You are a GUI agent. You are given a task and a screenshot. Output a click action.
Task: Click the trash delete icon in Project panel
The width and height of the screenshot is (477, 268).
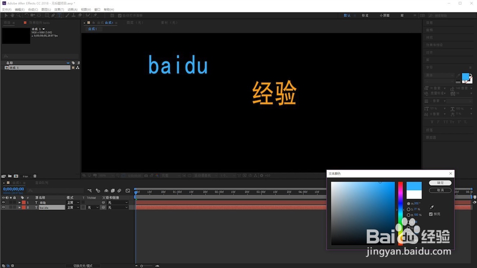point(35,176)
